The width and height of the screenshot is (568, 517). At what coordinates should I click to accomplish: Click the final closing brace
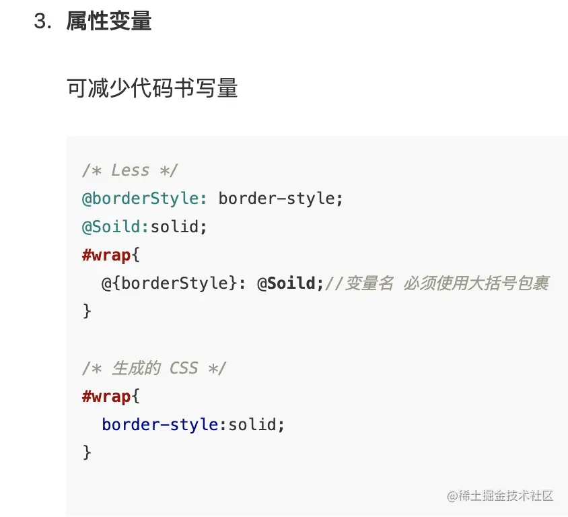[87, 452]
